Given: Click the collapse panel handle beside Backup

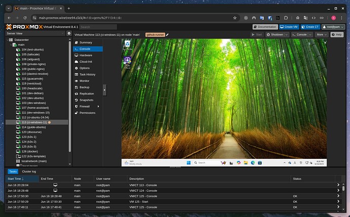Looking at the screenshot, I should tap(104, 90).
